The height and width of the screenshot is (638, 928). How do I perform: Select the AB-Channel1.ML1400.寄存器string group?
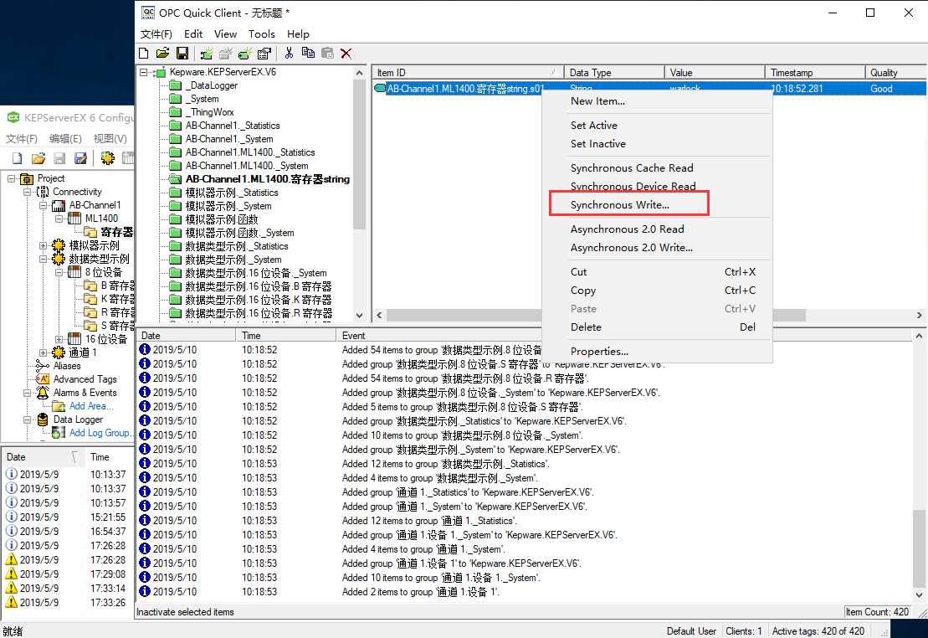tap(268, 179)
